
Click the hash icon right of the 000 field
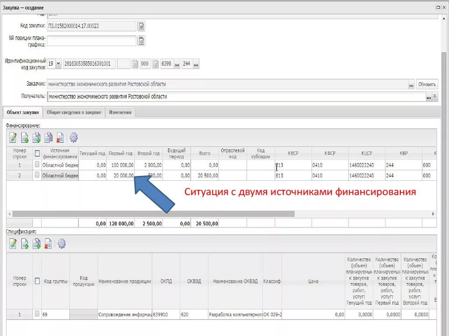pos(155,64)
